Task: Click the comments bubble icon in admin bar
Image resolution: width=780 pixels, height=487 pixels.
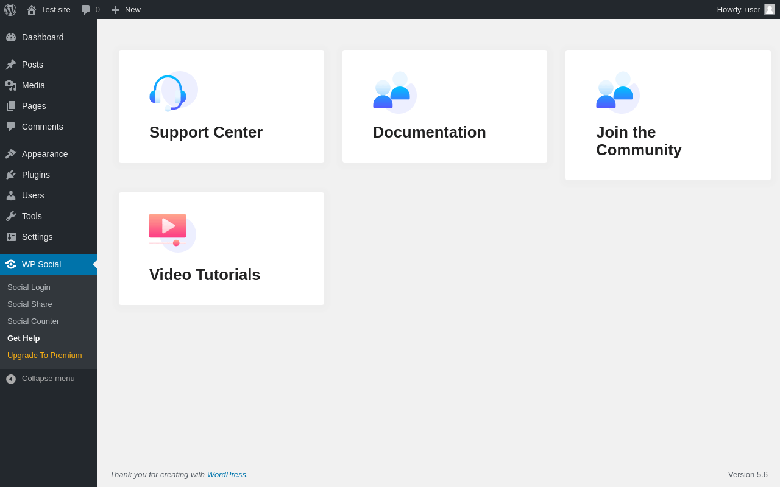Action: 86,10
